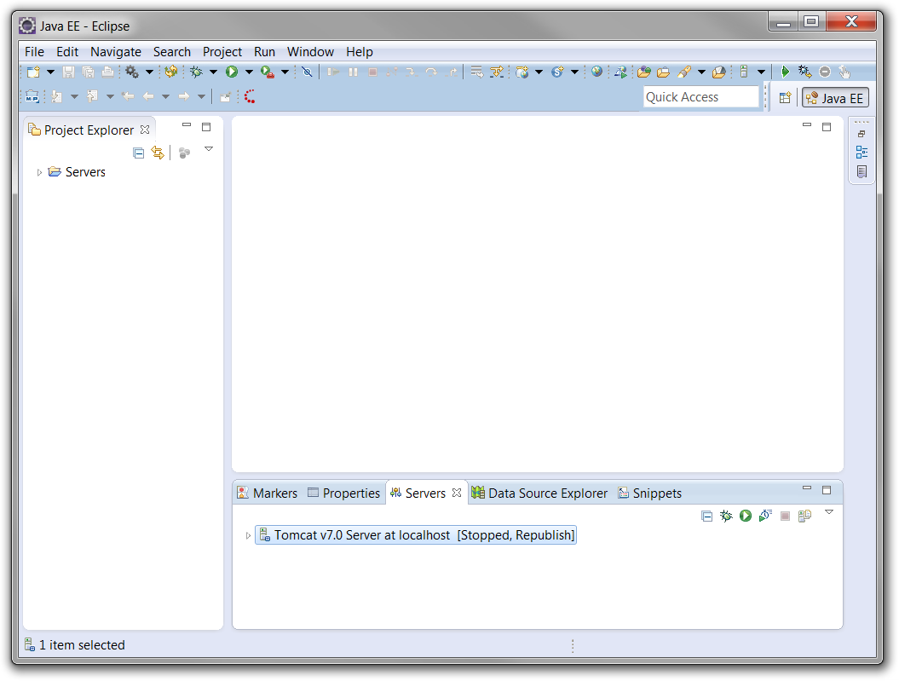Image resolution: width=899 pixels, height=681 pixels.
Task: Click Publish to server icon in Servers view
Action: (x=804, y=516)
